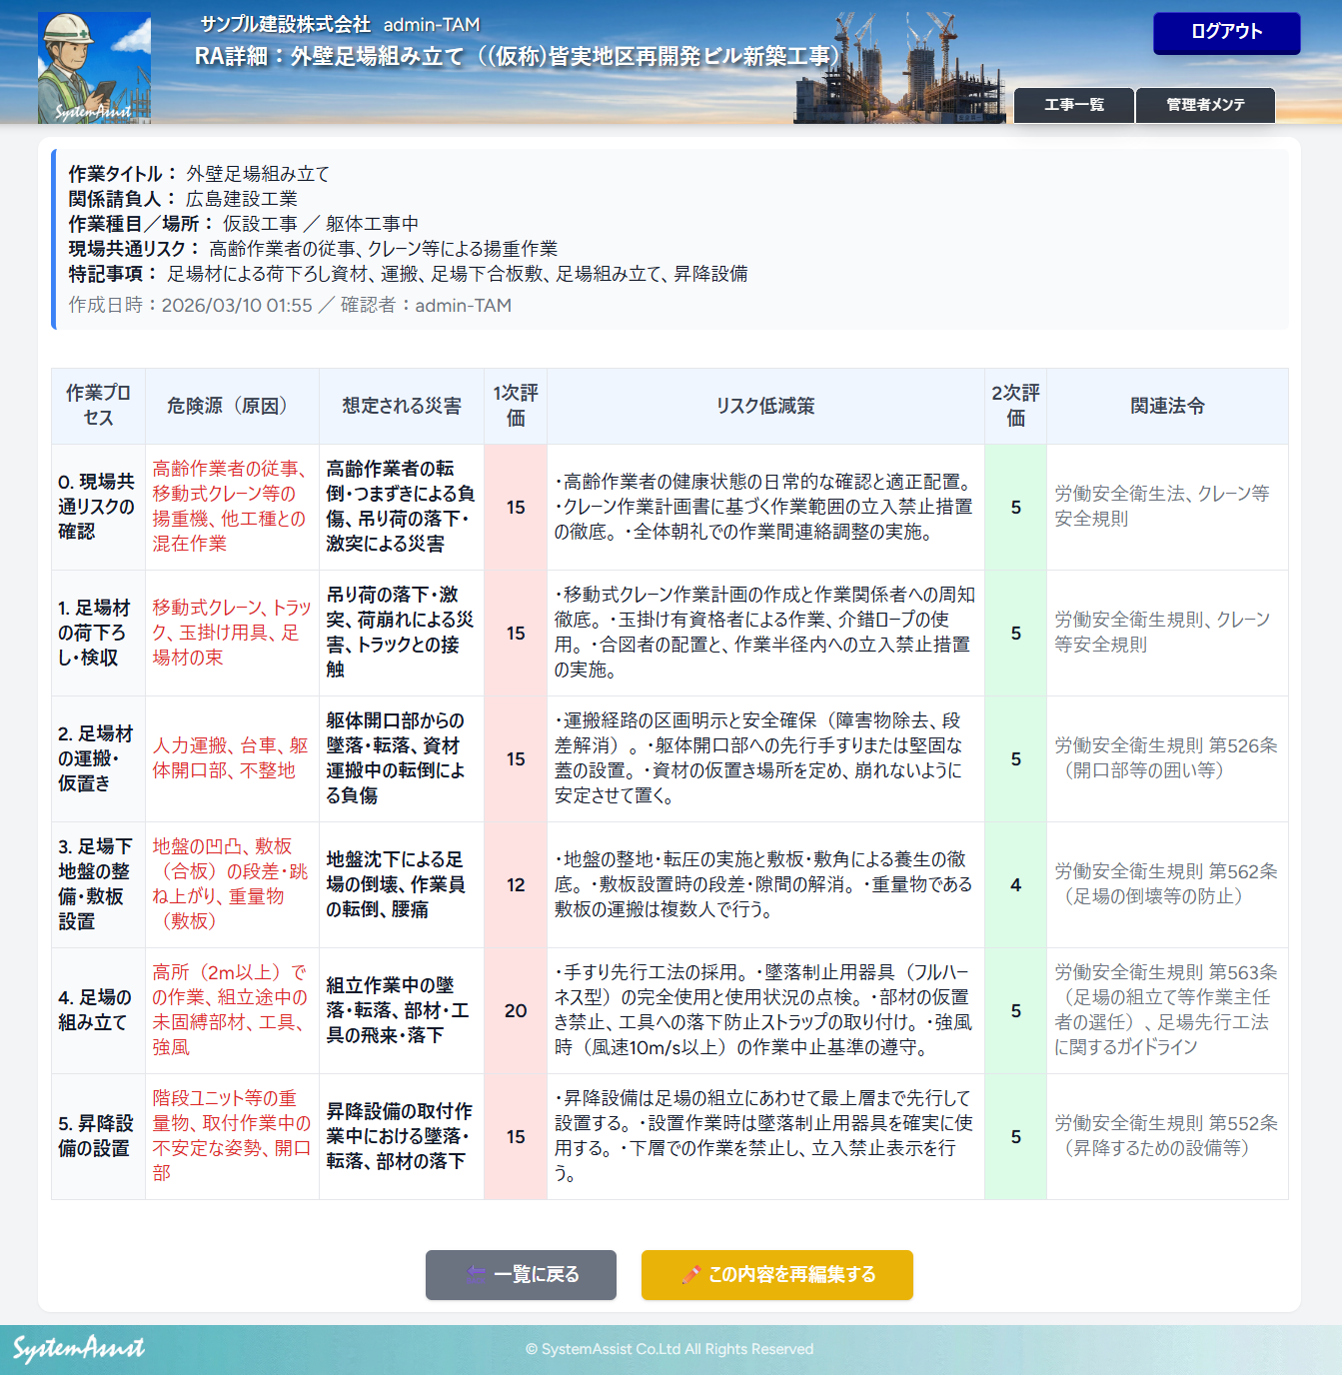Click the 関連法令 column header
Viewport: 1342px width, 1377px height.
coord(1167,406)
